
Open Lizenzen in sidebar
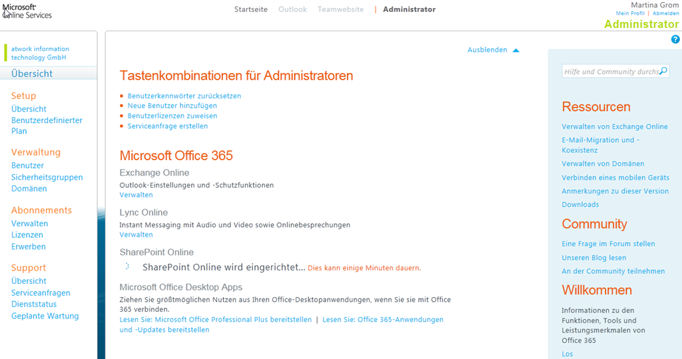[27, 235]
